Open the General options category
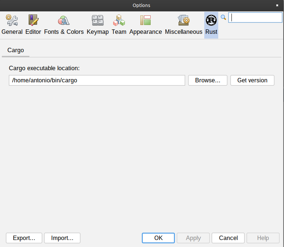The width and height of the screenshot is (284, 247). point(12,25)
